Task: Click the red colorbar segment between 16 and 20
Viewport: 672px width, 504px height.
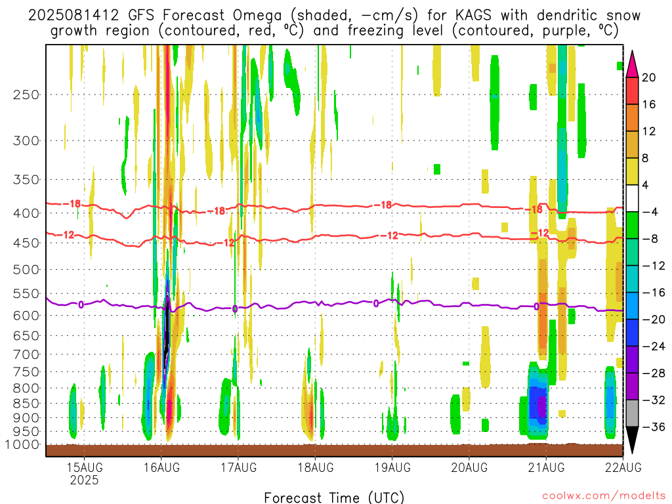Action: pos(632,91)
